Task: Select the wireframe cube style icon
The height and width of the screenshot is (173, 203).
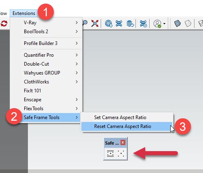Action: pyautogui.click(x=188, y=23)
